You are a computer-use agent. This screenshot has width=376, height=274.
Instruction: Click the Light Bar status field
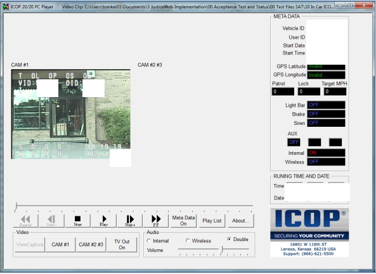(326, 105)
